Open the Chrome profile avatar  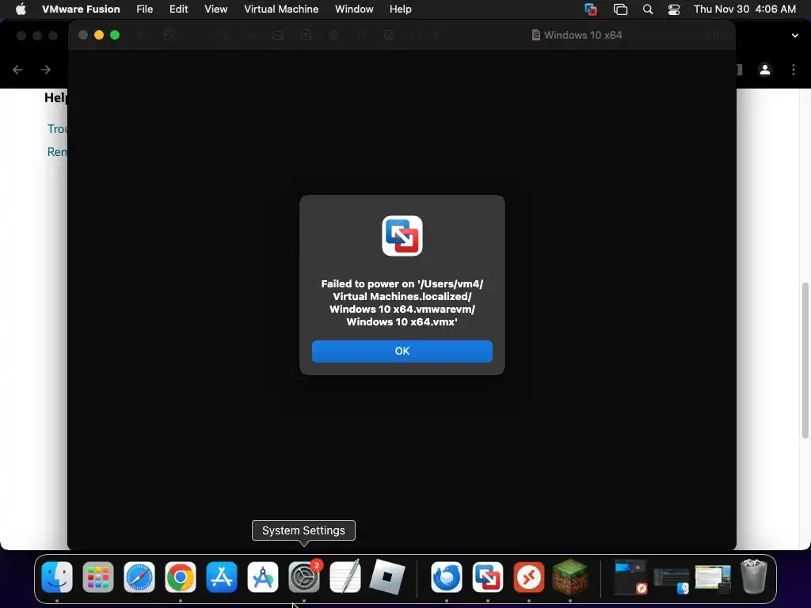click(765, 70)
